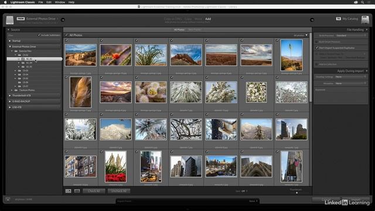This screenshot has height=211, width=375.
Task: Select the city skyscrapers skyline thumbnail
Action: 291,130
